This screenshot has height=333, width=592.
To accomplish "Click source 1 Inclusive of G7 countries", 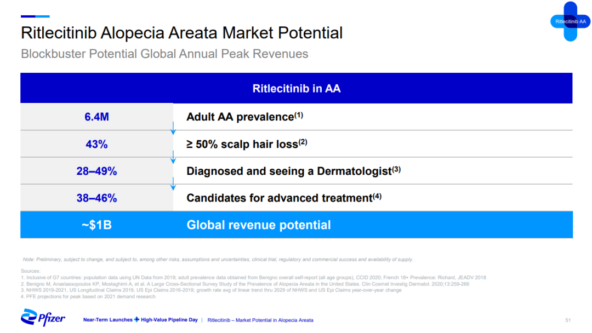I will [x=253, y=278].
